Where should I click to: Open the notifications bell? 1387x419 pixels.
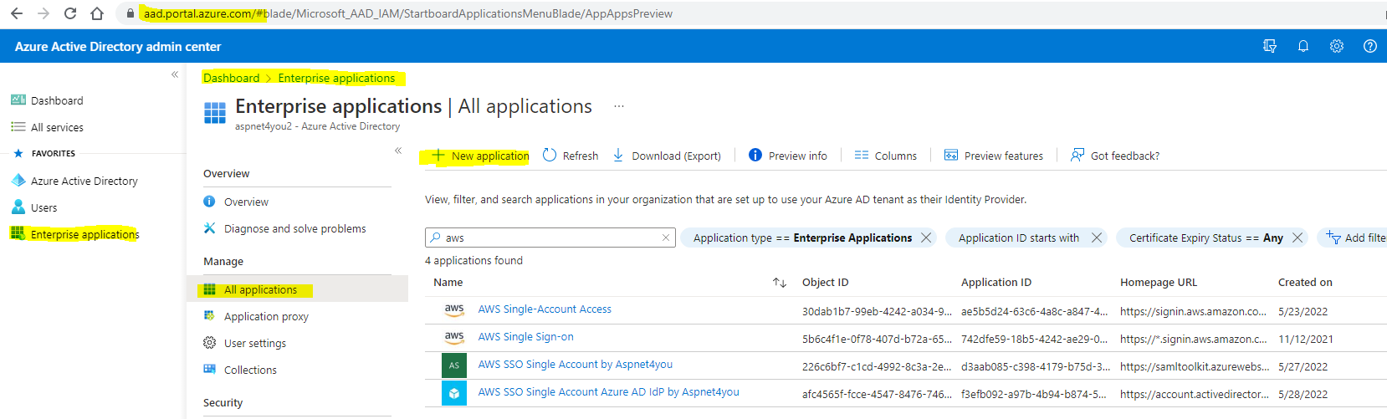[x=1303, y=46]
